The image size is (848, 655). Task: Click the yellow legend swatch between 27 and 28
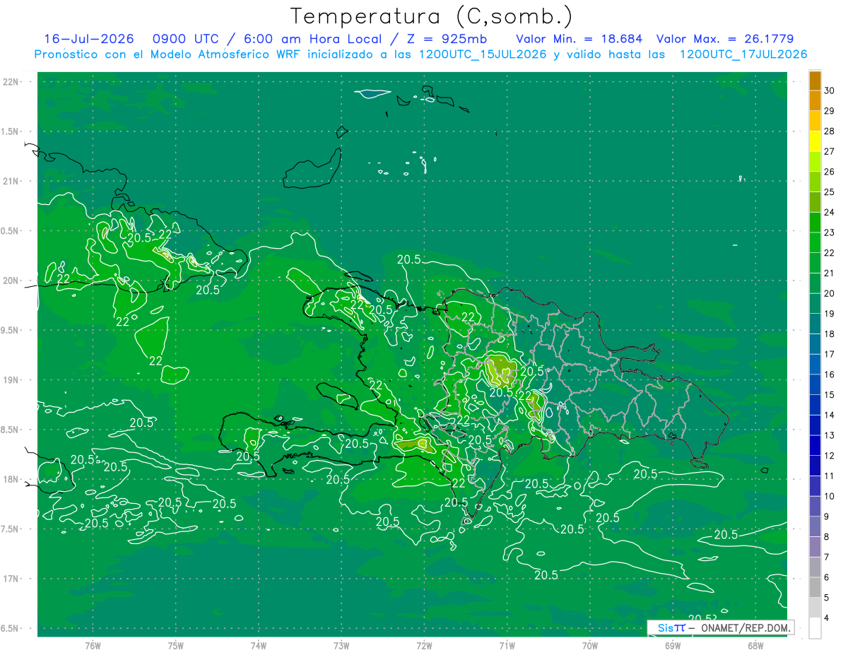[815, 141]
